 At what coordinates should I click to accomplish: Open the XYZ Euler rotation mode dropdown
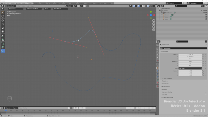pyautogui.click(x=190, y=68)
